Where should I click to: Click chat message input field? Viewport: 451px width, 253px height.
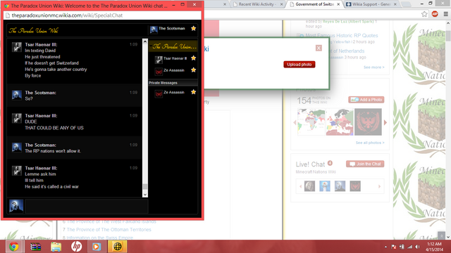point(87,206)
